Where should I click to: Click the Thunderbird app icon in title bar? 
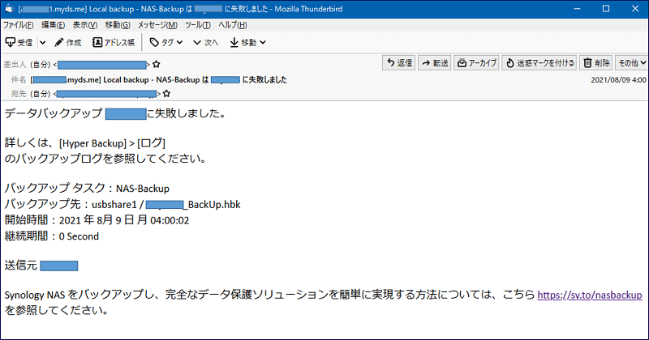point(9,9)
